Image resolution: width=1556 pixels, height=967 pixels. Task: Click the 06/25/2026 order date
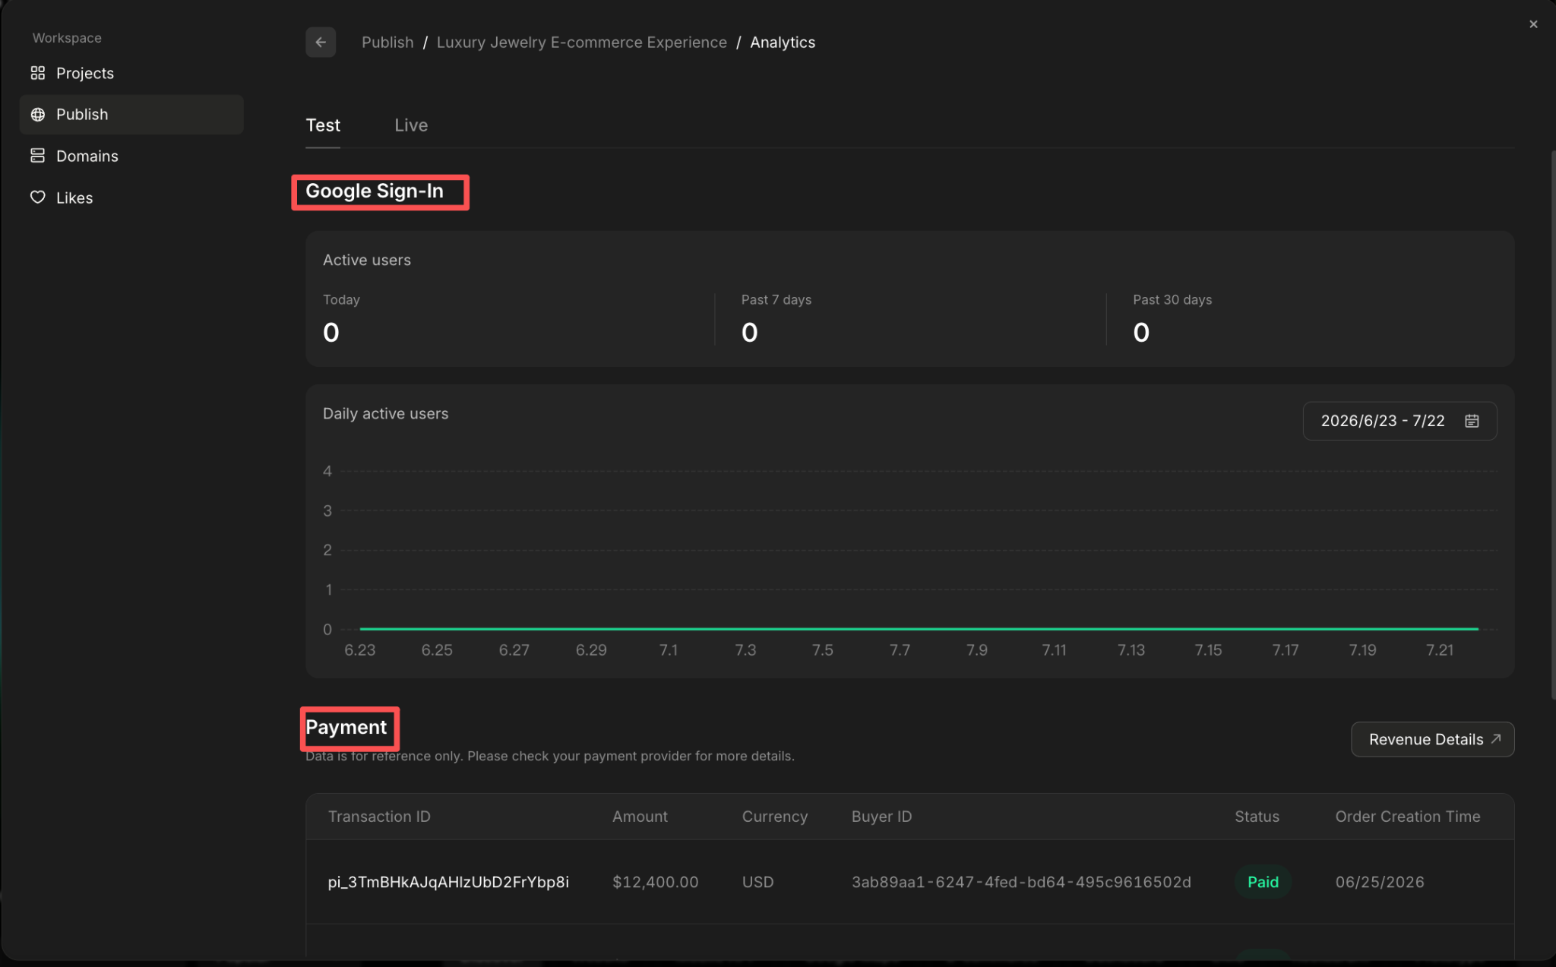1380,882
